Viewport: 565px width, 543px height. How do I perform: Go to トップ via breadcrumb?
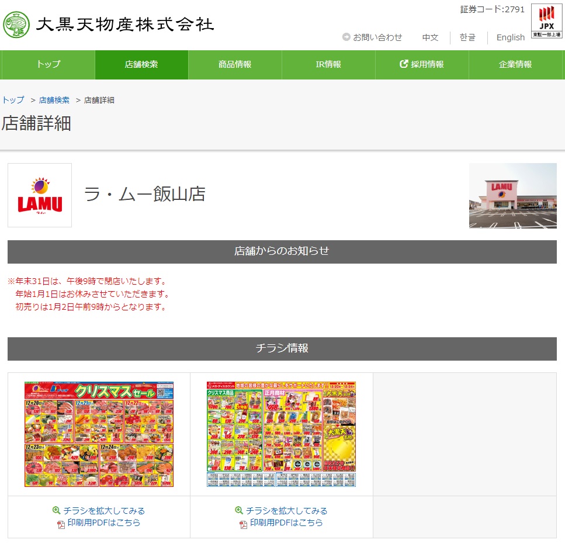pyautogui.click(x=13, y=100)
